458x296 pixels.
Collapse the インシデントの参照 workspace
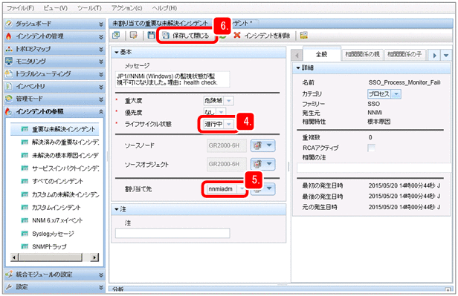[54, 111]
